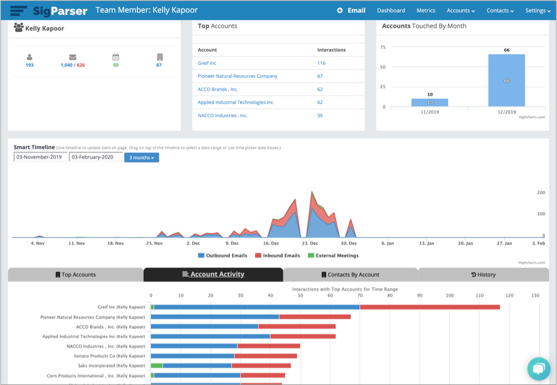
Task: Toggle Outbound Emails series in timeline legend
Action: (222, 255)
